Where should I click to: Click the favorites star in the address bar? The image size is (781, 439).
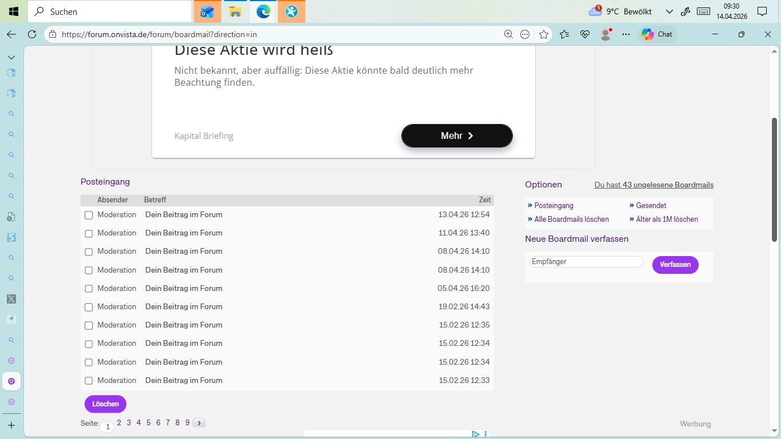click(544, 34)
